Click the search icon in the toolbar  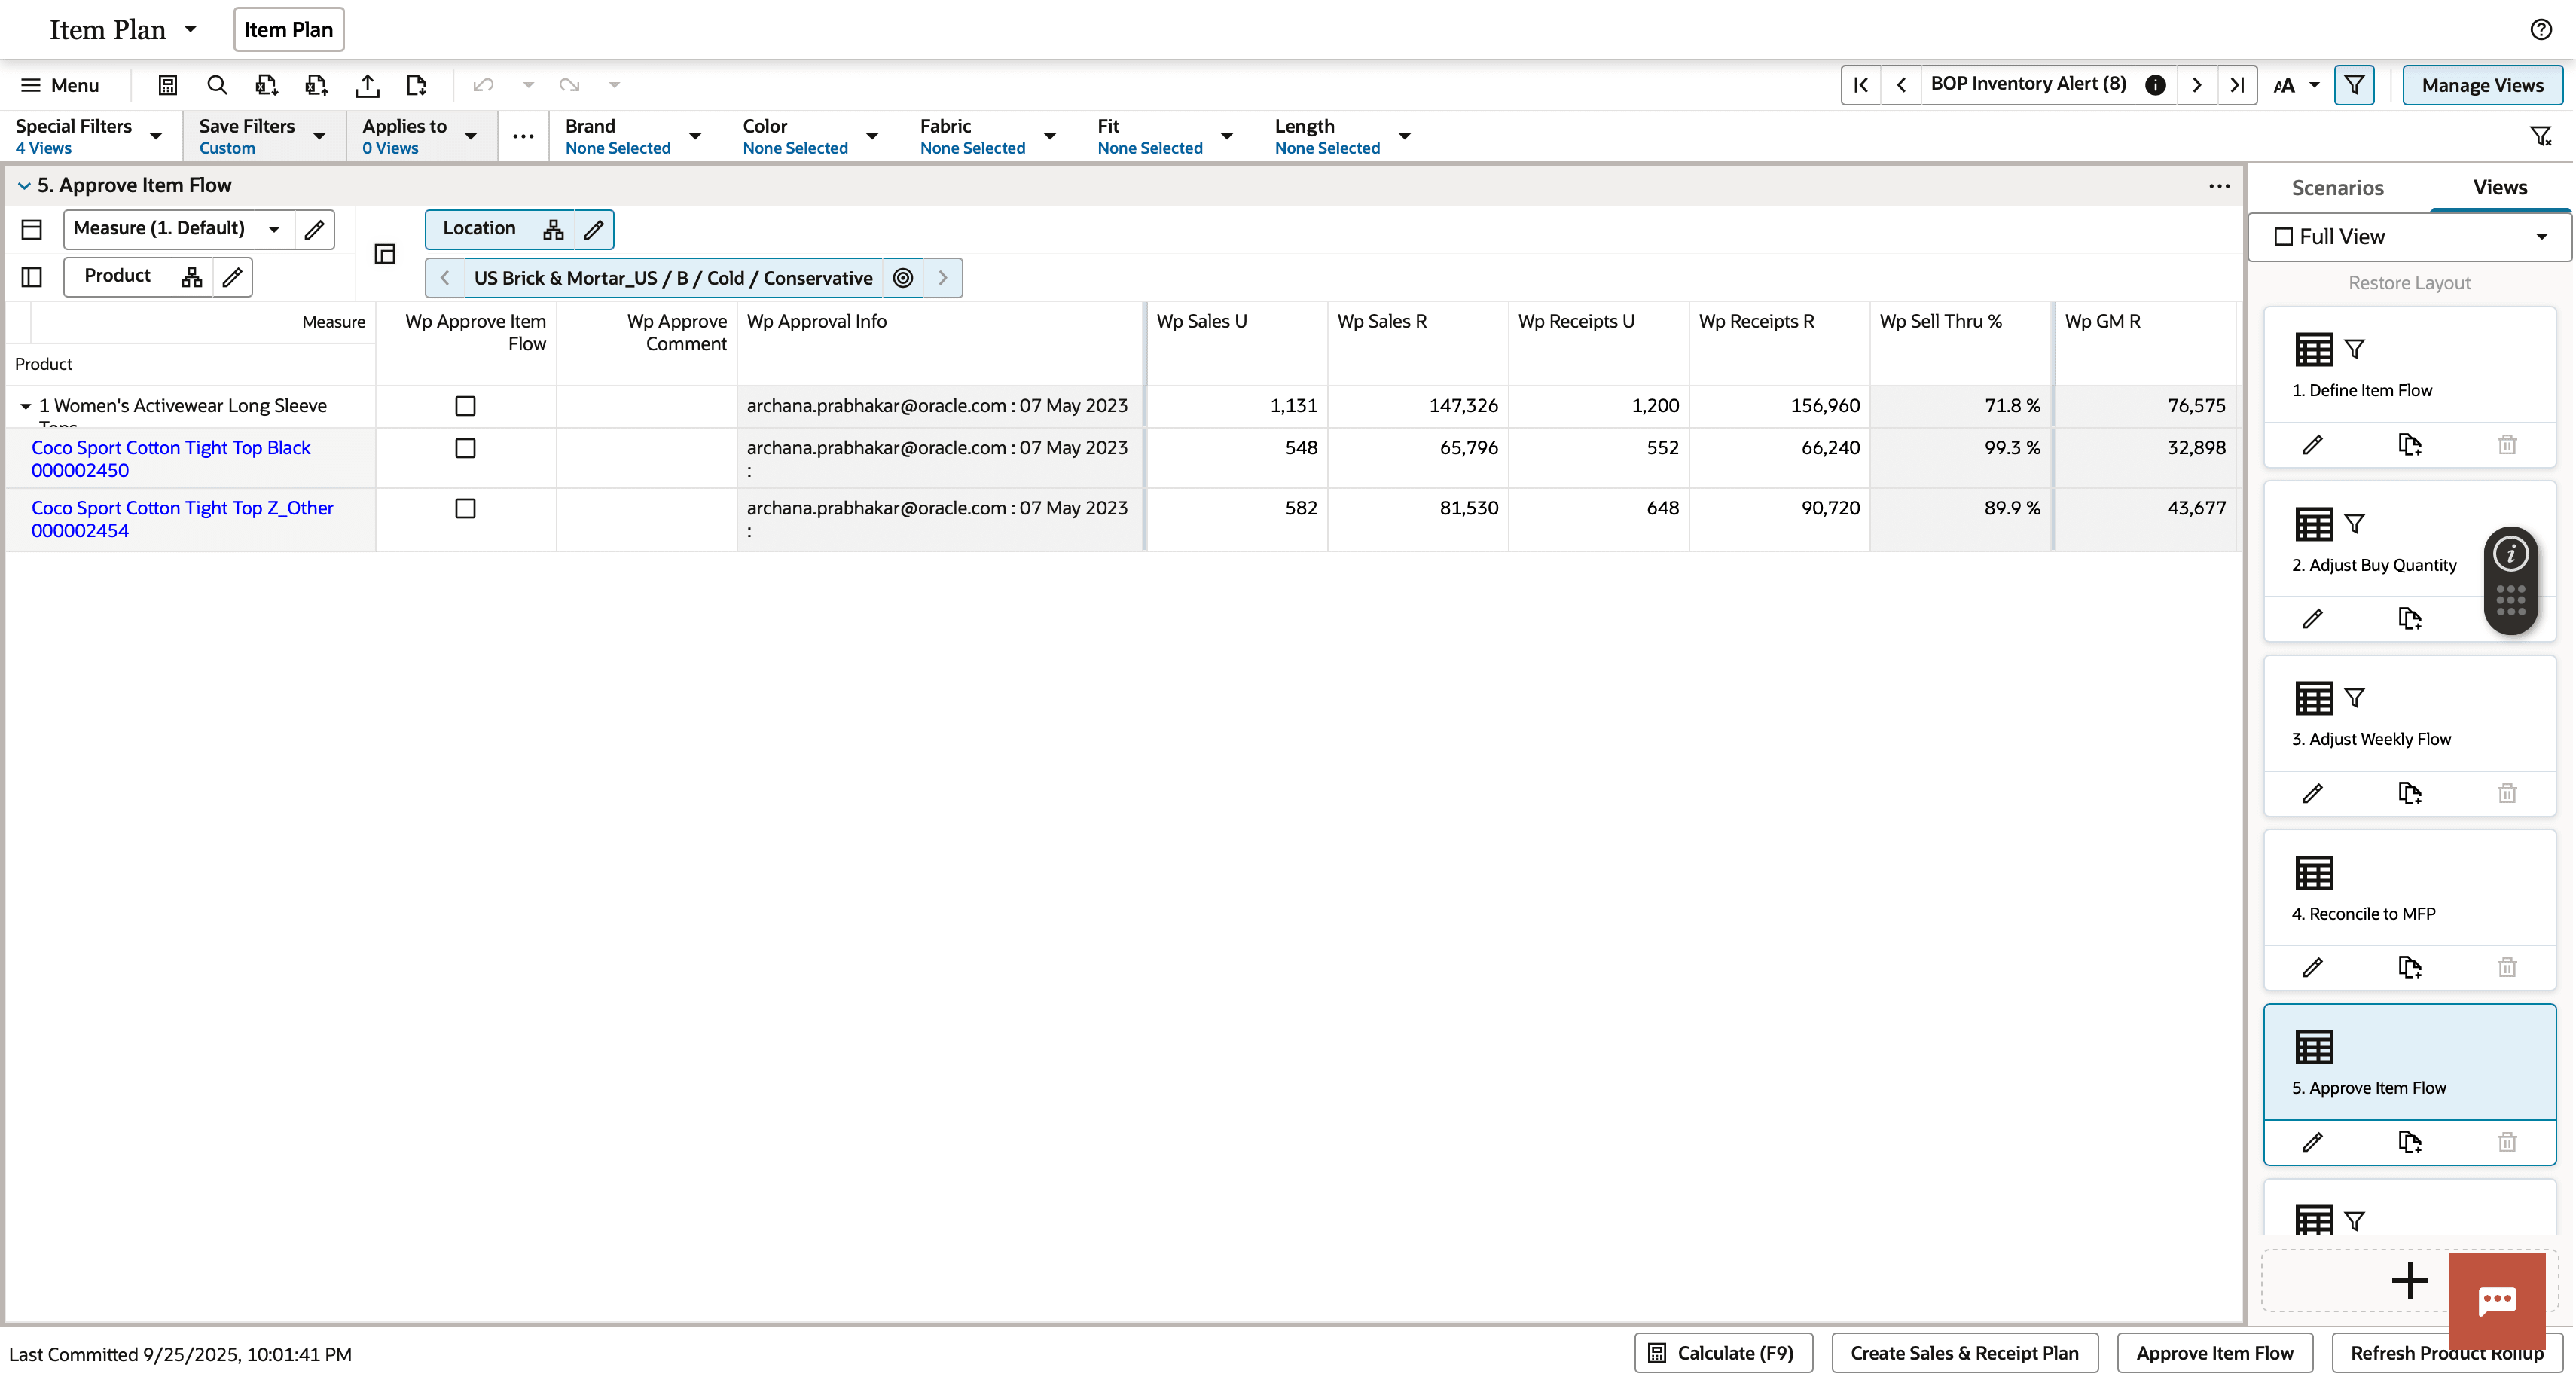217,85
